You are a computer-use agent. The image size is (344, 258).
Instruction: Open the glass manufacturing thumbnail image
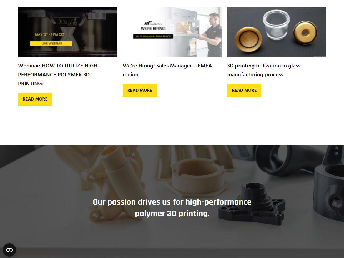coord(277,32)
